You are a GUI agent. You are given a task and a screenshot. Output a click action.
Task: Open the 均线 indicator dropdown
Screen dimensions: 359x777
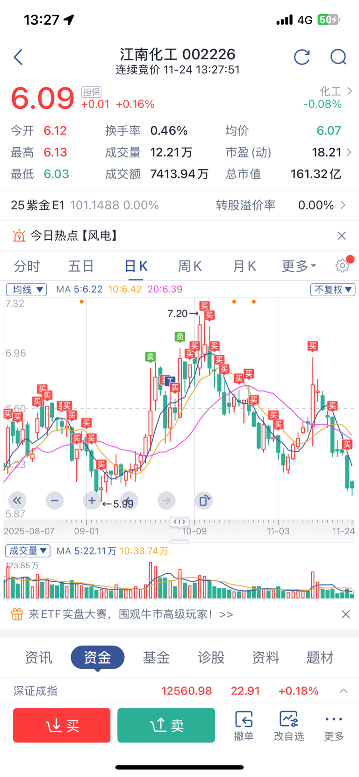[x=27, y=290]
